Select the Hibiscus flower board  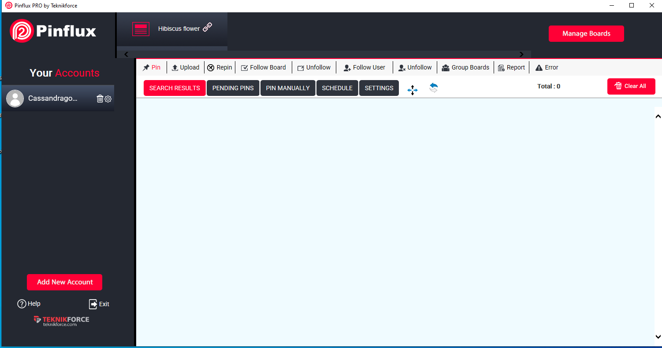[172, 29]
